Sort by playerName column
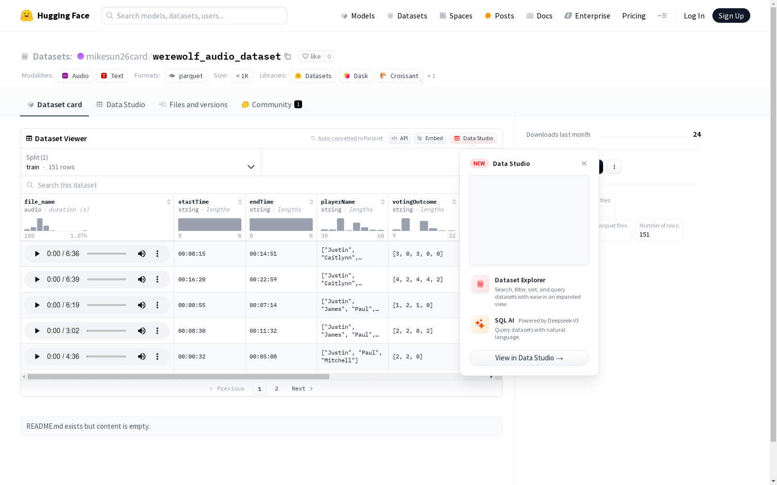 pos(383,202)
